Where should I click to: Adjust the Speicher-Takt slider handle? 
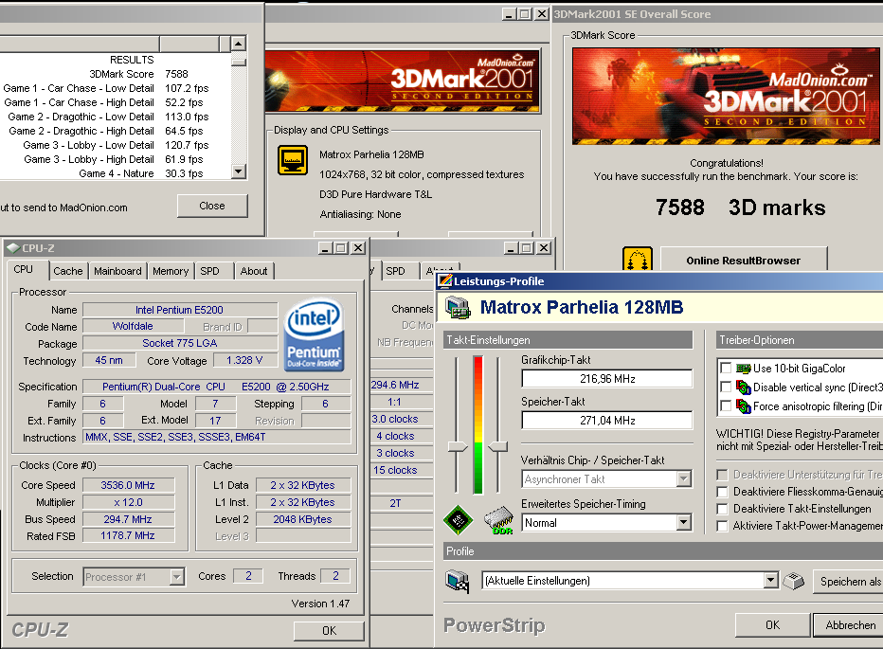tap(497, 447)
